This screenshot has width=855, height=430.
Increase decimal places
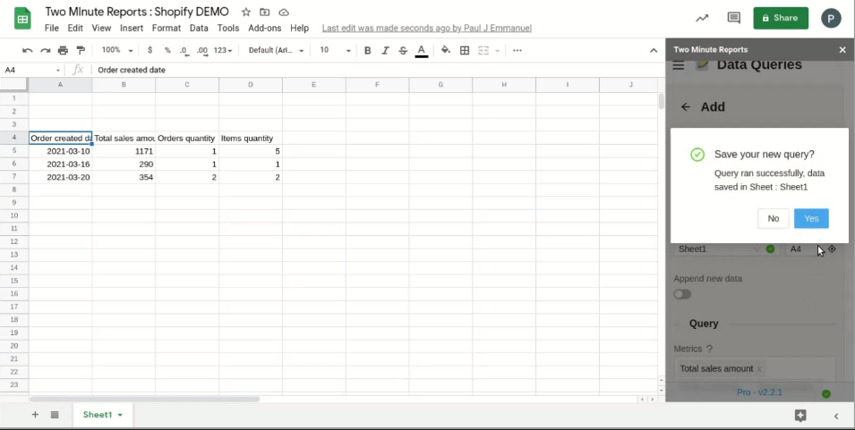[x=202, y=50]
